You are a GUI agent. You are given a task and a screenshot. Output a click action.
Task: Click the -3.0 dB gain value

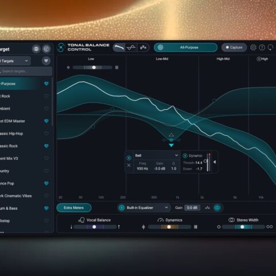pyautogui.click(x=160, y=168)
